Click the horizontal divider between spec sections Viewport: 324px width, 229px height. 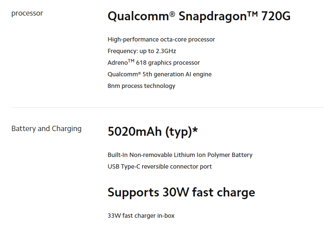point(168,107)
